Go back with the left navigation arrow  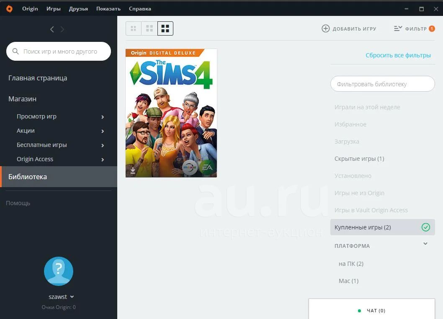pos(52,29)
